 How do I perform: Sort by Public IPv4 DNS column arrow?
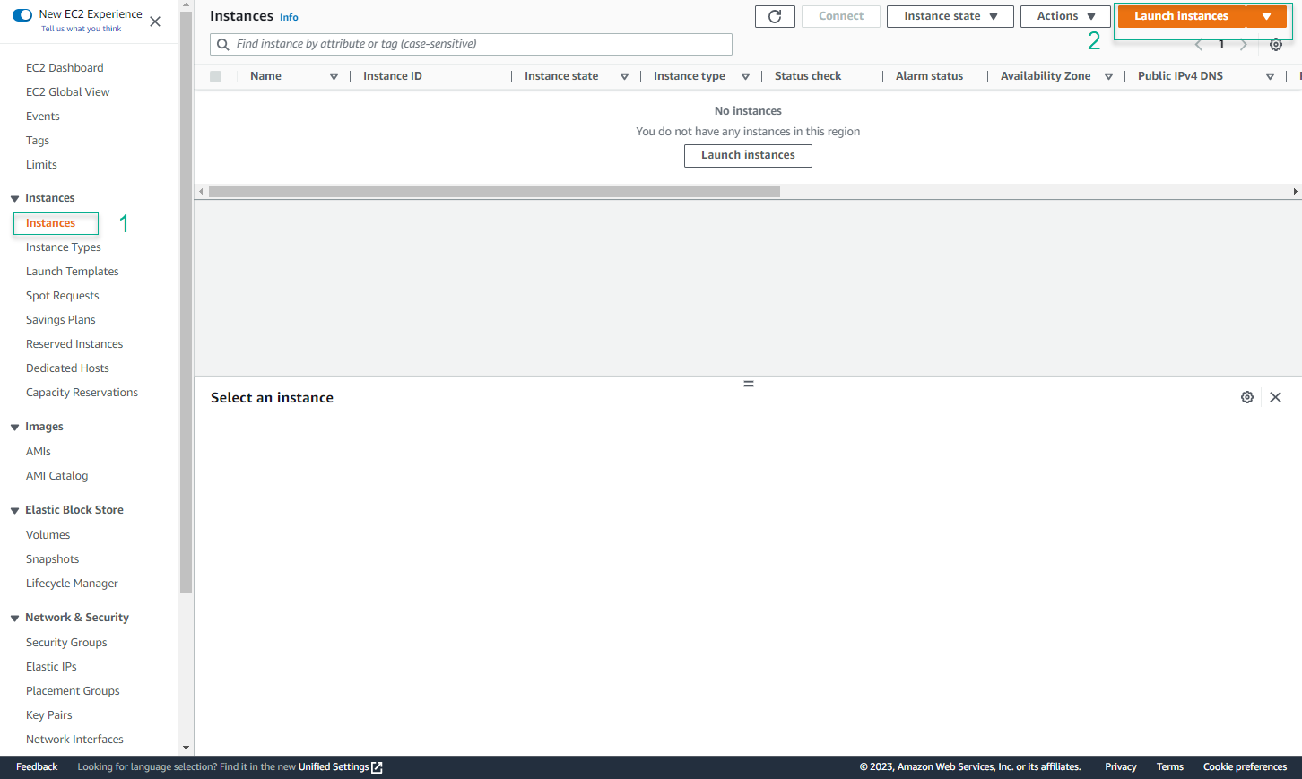pos(1270,76)
